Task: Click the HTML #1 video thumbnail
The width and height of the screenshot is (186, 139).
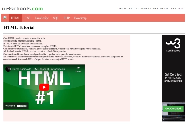Action: coord(44,87)
